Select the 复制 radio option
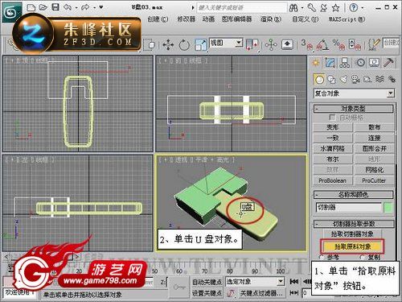 (x=363, y=257)
